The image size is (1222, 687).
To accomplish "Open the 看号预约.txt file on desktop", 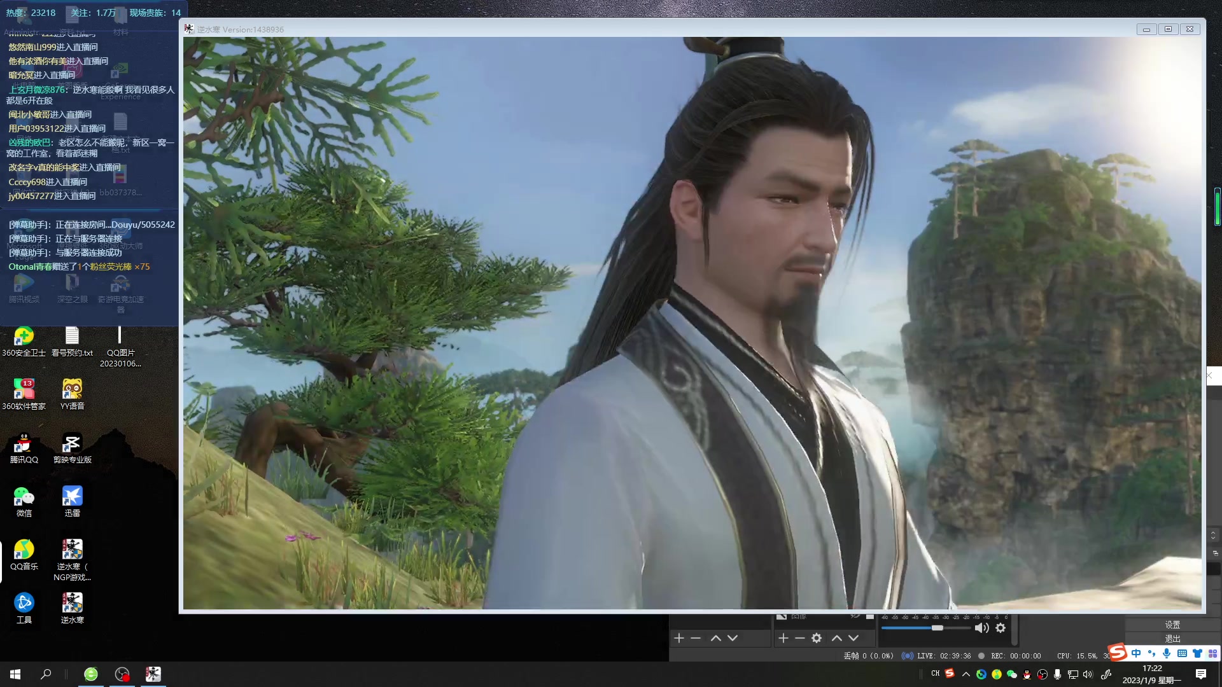I will [x=72, y=342].
